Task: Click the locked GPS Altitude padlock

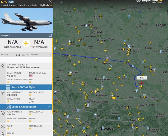Action: [8, 101]
